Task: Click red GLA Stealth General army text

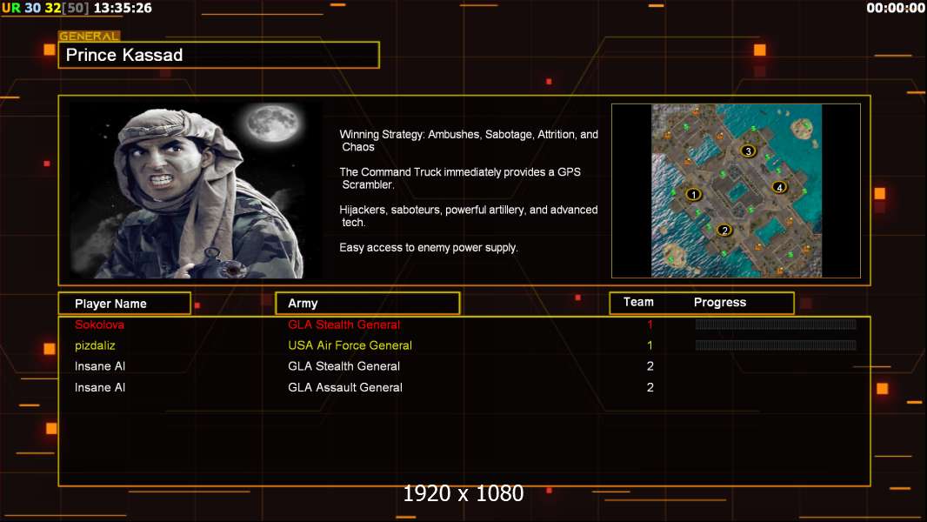Action: pos(344,325)
